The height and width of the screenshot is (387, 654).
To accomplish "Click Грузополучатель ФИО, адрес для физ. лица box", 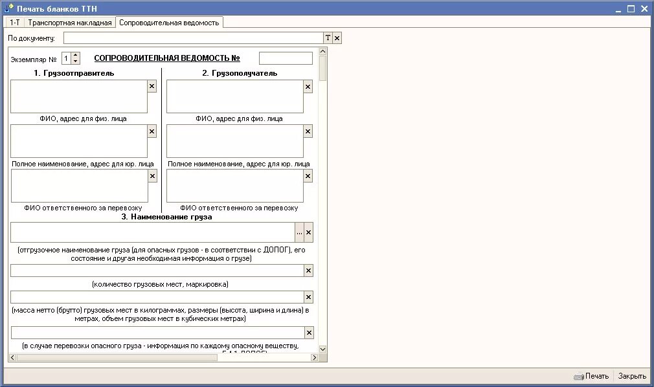I will pyautogui.click(x=235, y=96).
